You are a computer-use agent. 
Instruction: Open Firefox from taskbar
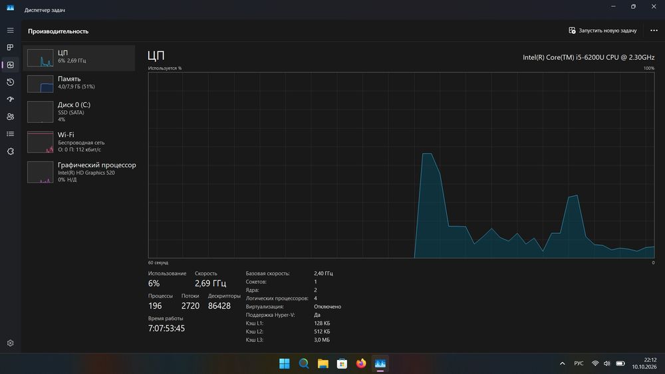361,363
